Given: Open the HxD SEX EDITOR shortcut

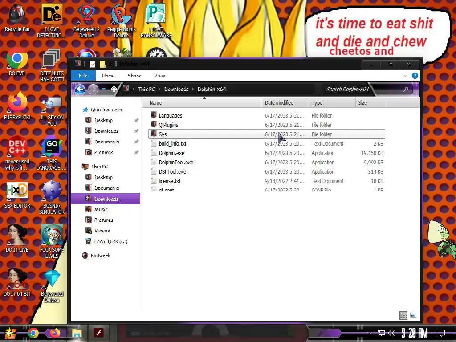Looking at the screenshot, I should coord(17,195).
